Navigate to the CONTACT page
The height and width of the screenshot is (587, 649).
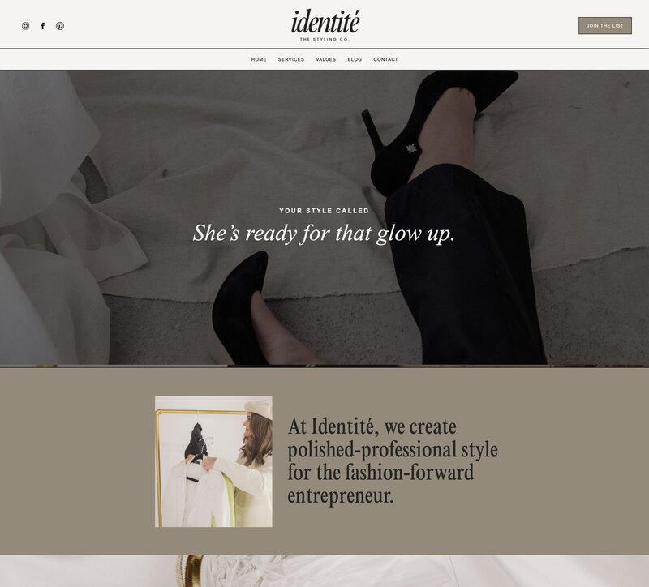(x=386, y=59)
